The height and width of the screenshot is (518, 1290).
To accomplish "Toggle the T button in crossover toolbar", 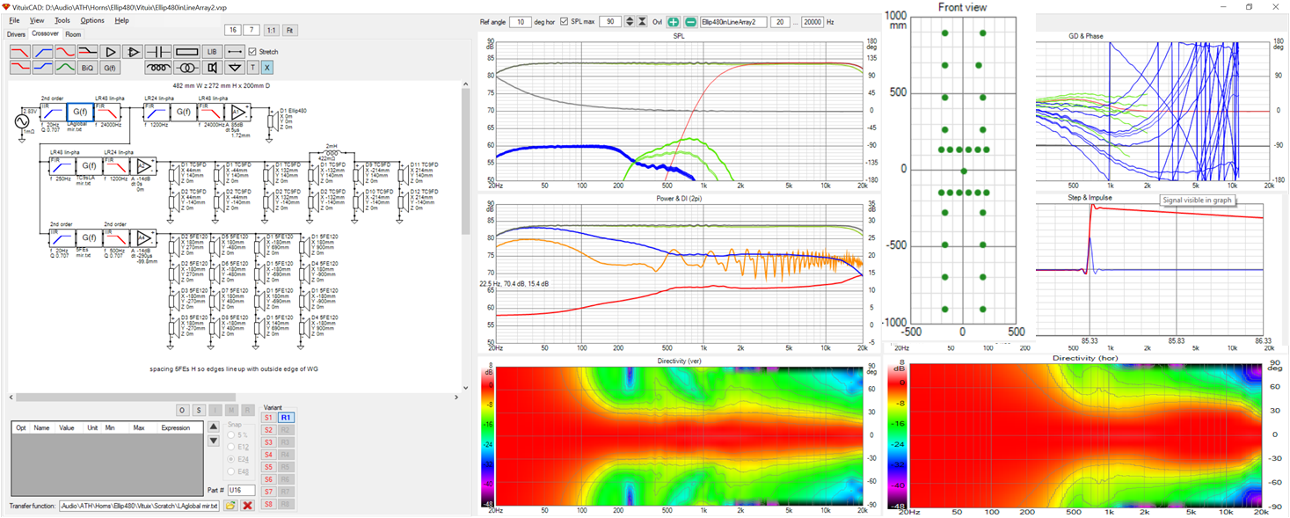I will 252,67.
